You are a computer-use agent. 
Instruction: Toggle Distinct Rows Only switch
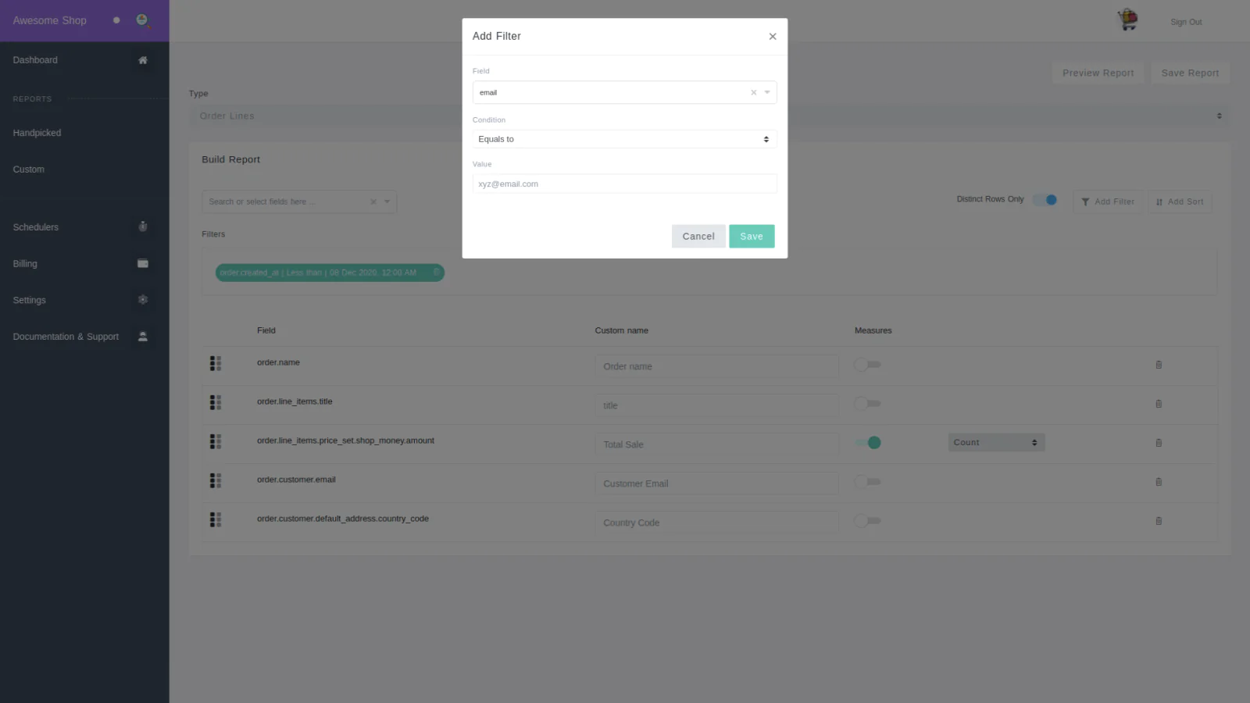[x=1045, y=200]
